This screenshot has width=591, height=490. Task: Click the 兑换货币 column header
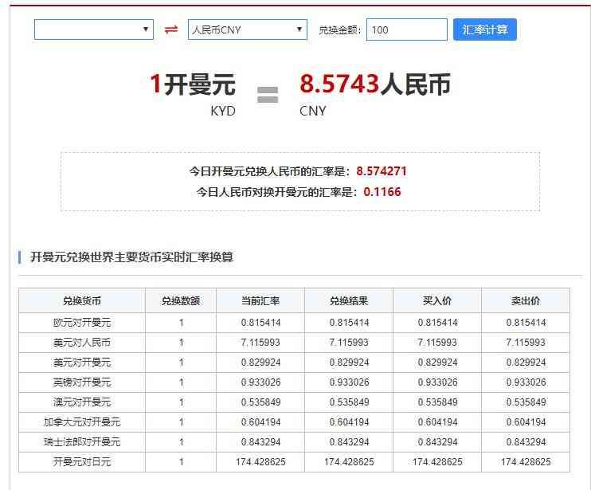(82, 301)
